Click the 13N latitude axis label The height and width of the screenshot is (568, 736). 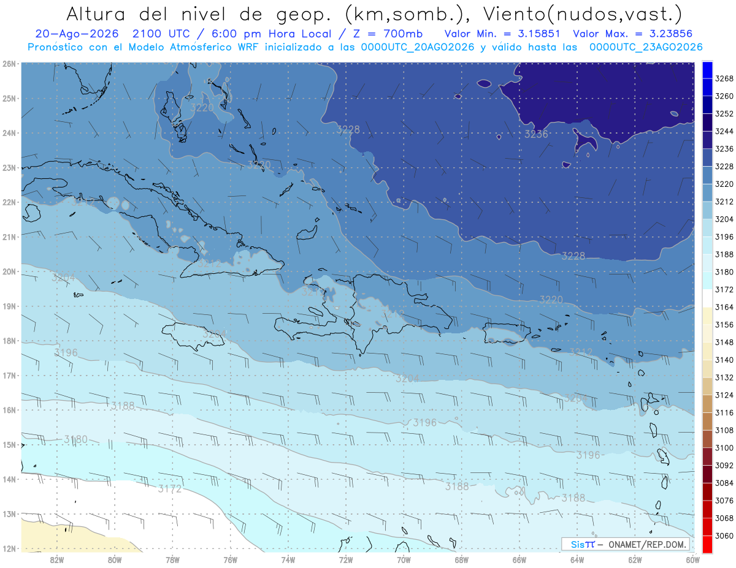pyautogui.click(x=9, y=514)
